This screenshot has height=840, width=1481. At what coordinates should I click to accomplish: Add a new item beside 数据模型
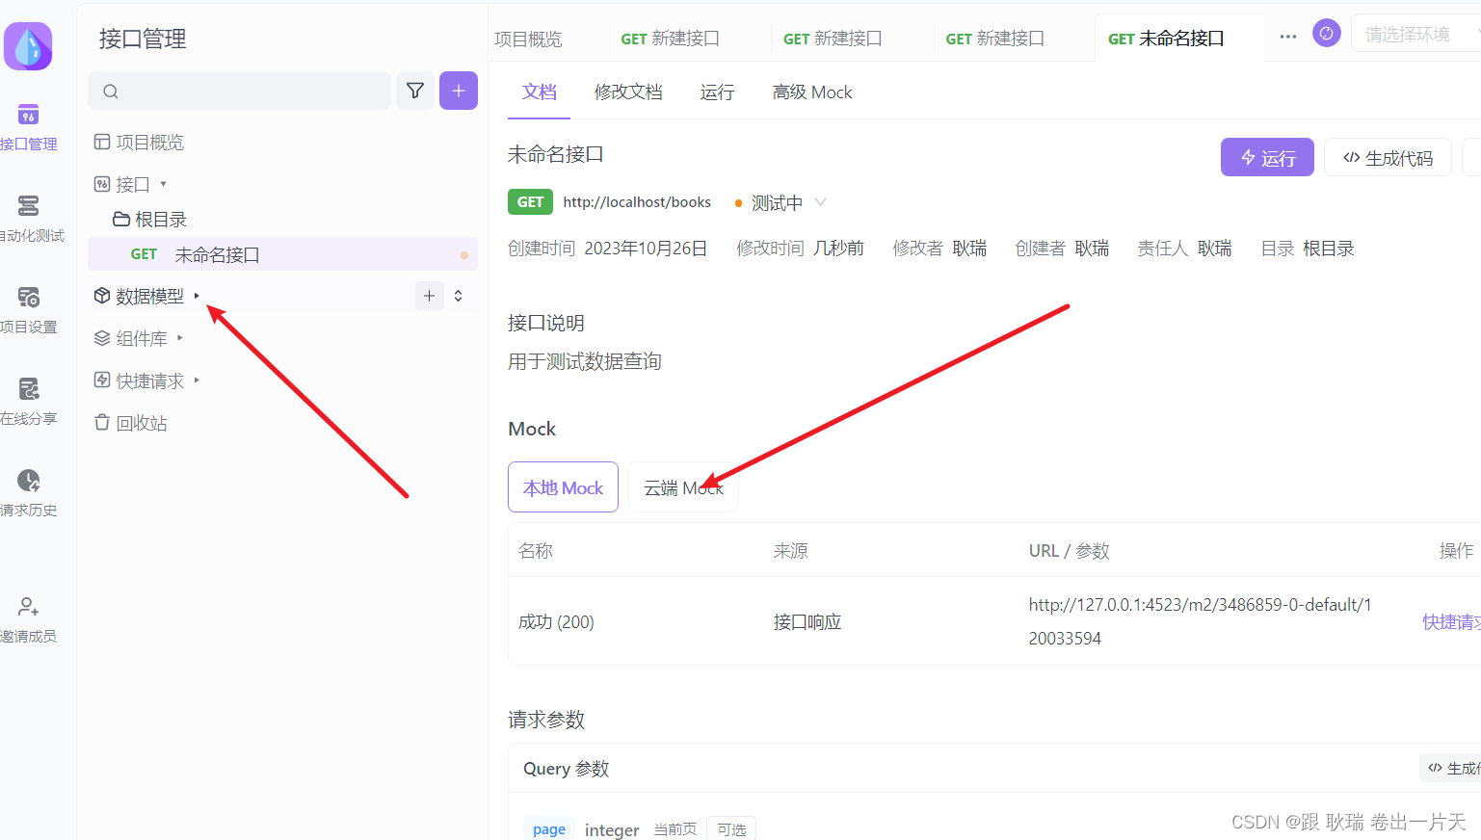click(x=430, y=296)
